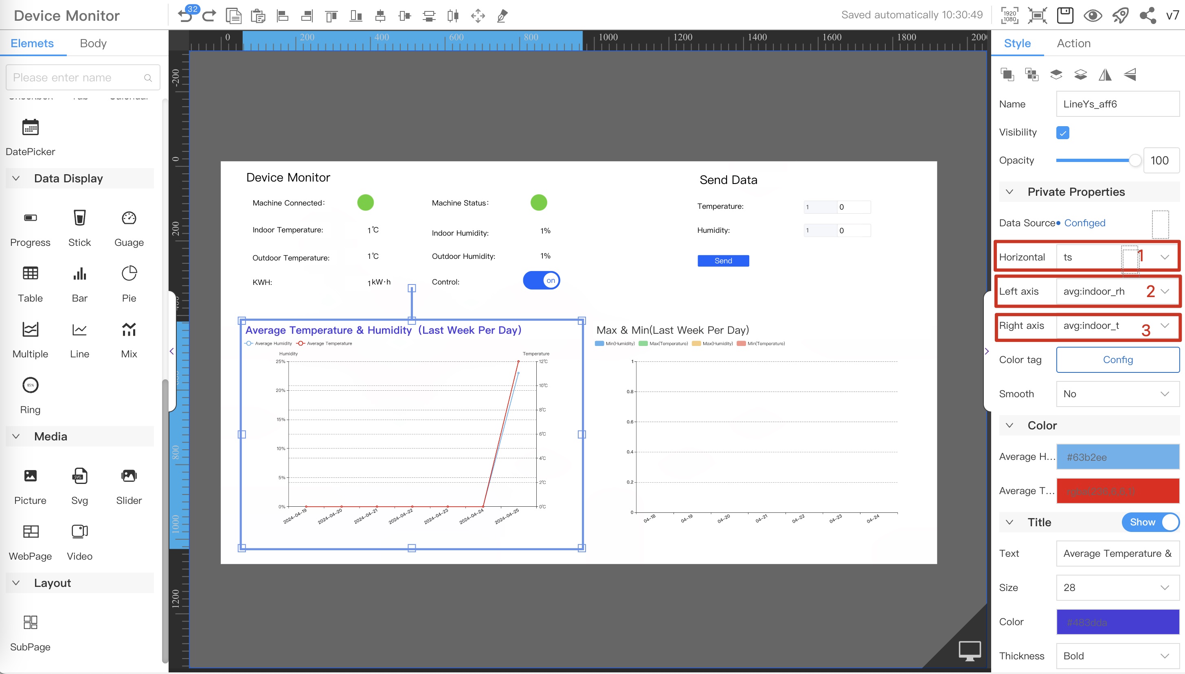
Task: Toggle the Title Show switch
Action: 1150,522
